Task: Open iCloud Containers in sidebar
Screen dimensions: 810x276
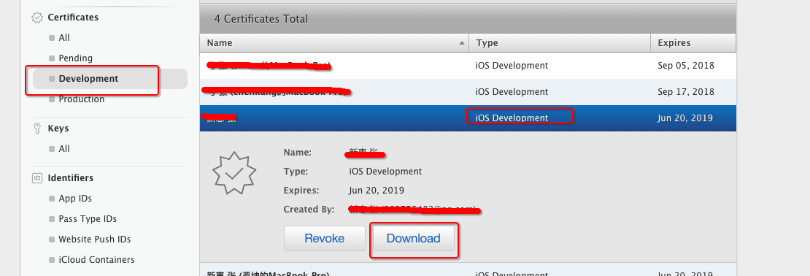Action: (x=96, y=260)
